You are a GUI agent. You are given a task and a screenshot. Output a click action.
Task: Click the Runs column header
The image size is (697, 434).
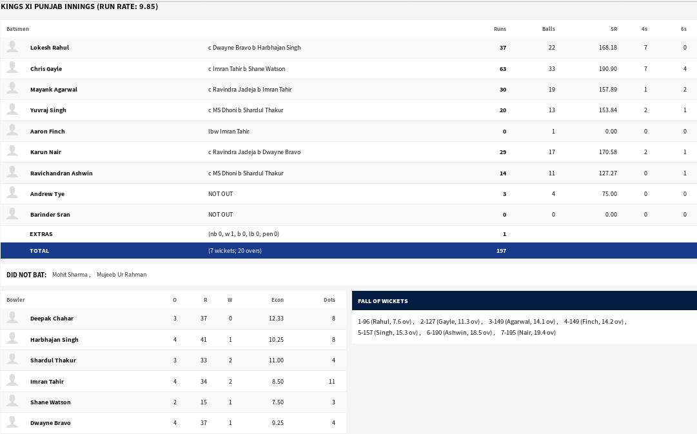[500, 29]
